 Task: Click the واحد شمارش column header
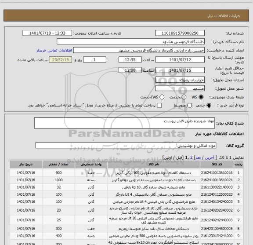[x=91, y=165]
